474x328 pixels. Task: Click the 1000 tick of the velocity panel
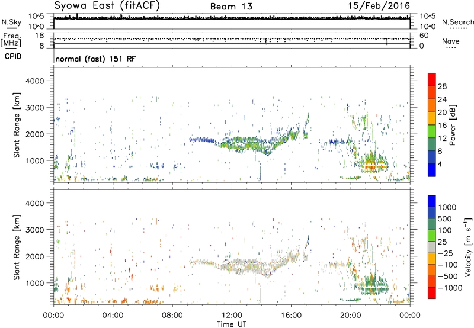click(35, 283)
